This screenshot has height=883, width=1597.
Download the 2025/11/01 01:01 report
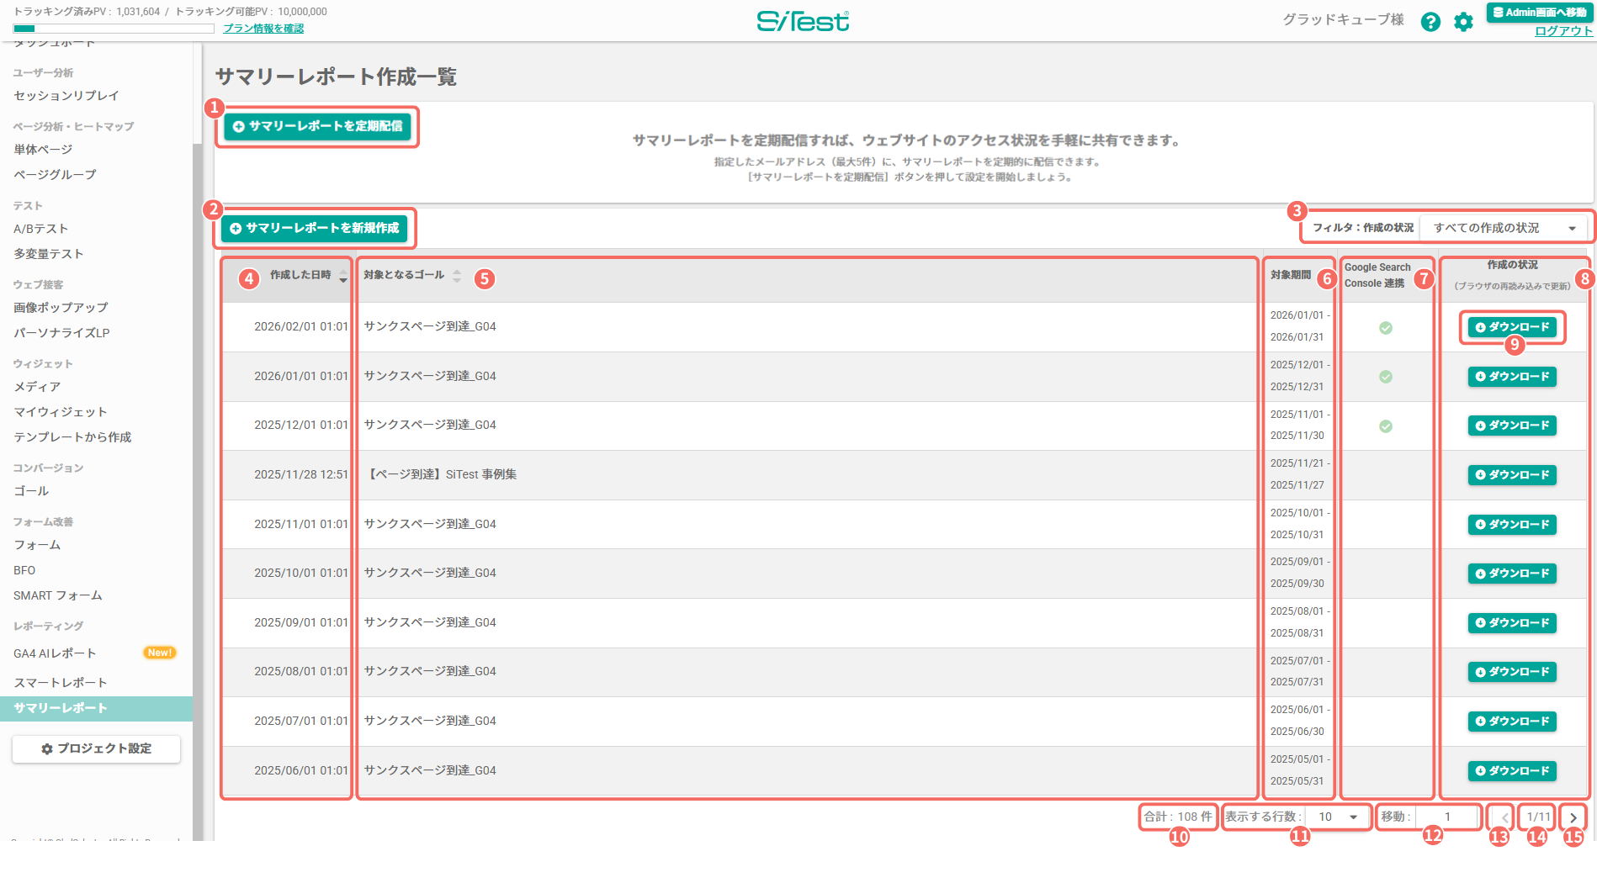[1512, 525]
